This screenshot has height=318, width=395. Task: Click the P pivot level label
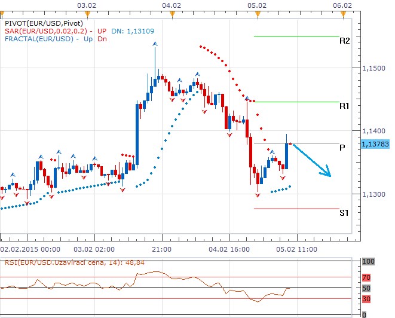(342, 148)
